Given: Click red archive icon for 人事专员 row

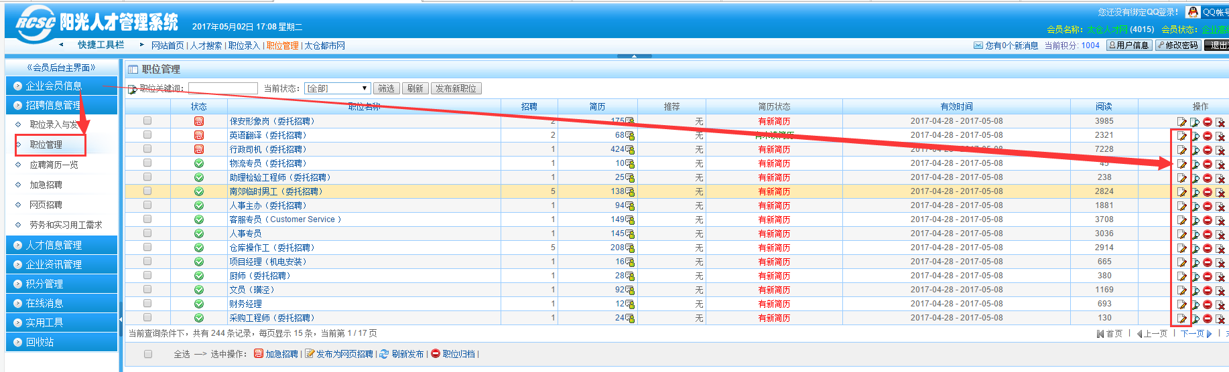Looking at the screenshot, I should [x=1208, y=234].
